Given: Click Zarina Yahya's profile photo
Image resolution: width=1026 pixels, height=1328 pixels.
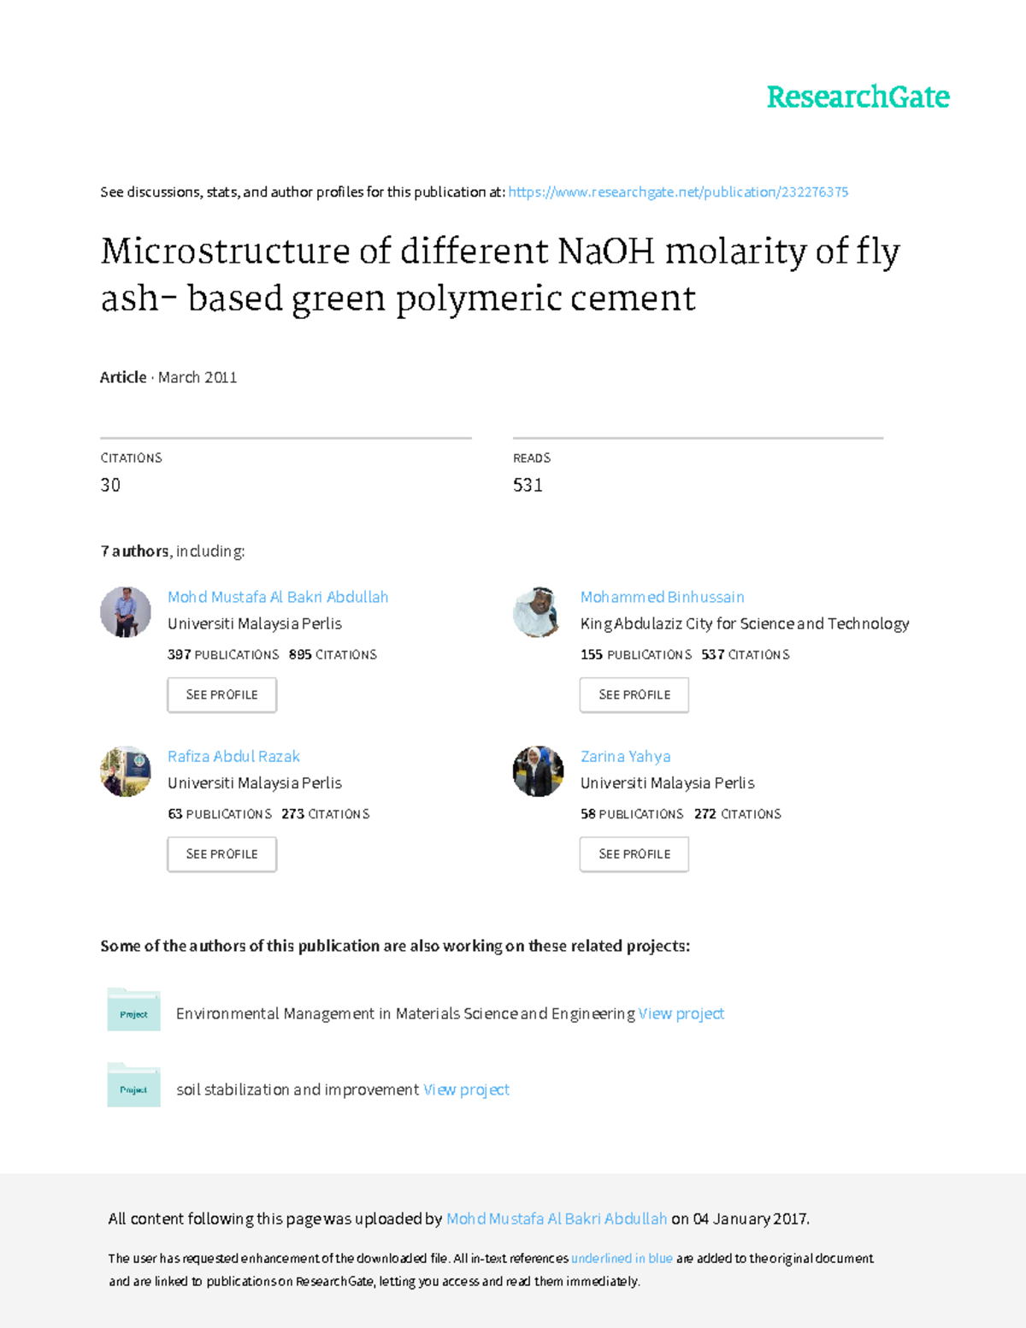Looking at the screenshot, I should click(x=538, y=771).
